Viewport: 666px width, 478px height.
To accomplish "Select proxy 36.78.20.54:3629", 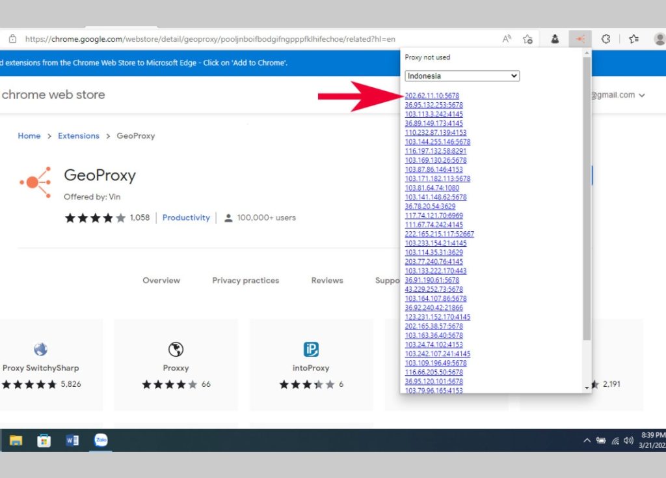I will [430, 206].
